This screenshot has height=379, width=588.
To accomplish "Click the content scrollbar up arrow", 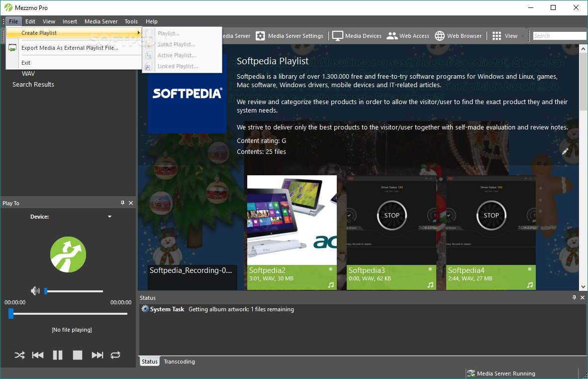I will (583, 49).
